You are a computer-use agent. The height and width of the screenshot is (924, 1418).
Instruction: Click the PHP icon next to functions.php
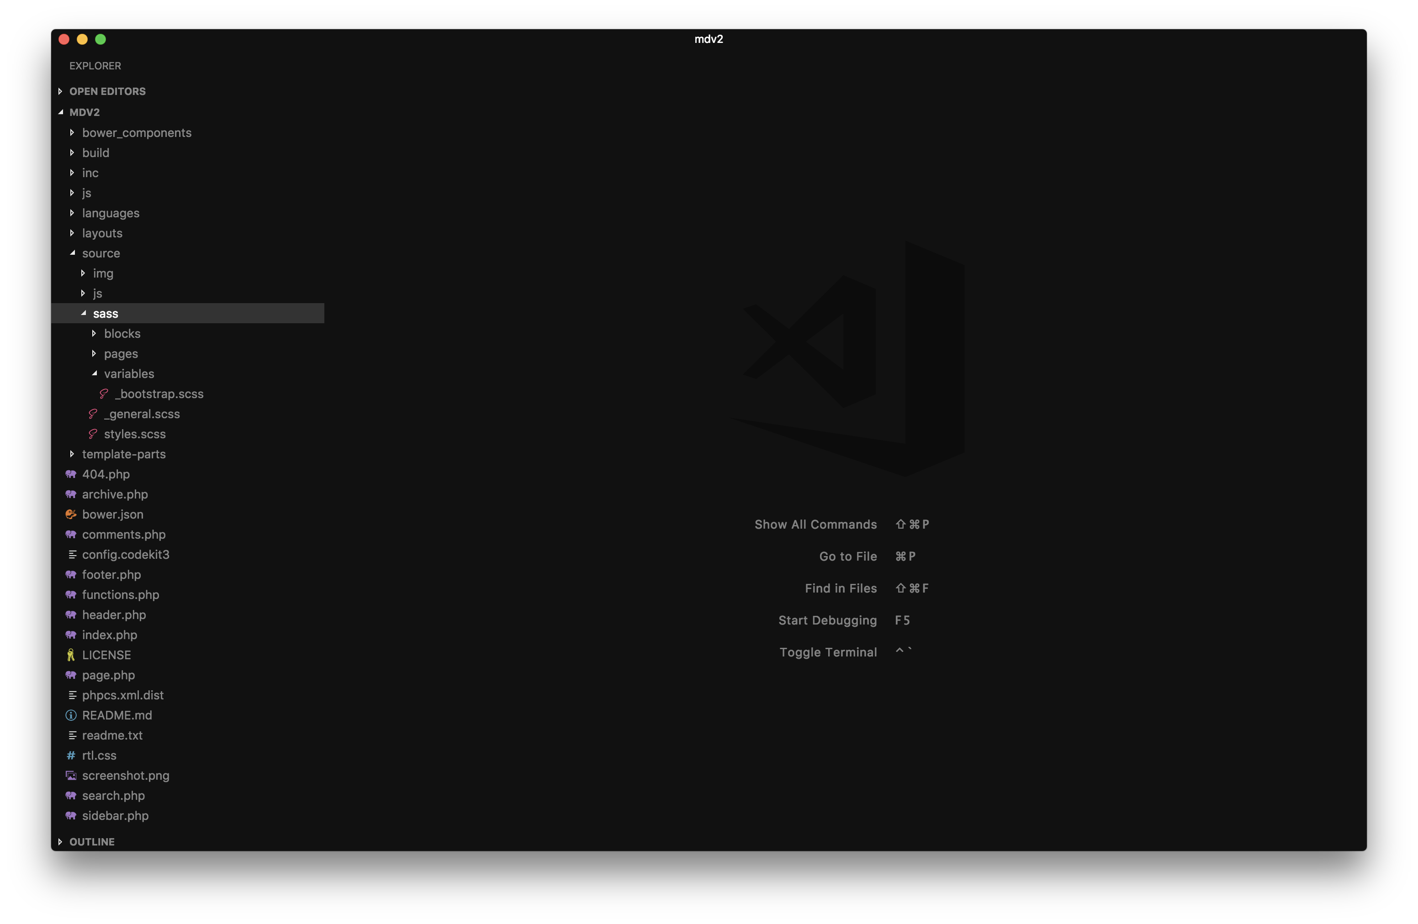click(71, 595)
